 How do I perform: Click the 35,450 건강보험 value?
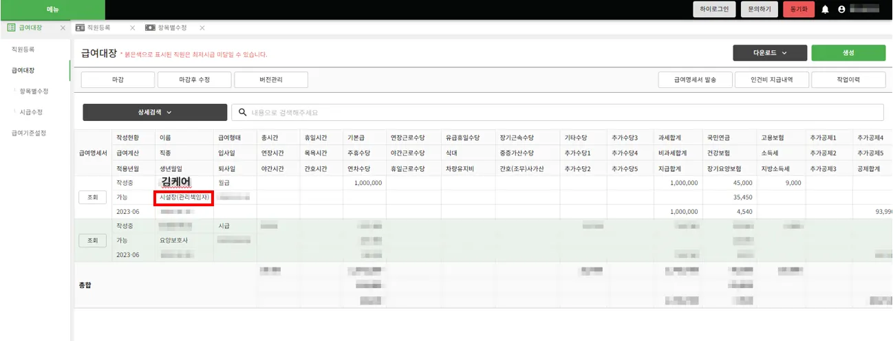742,197
